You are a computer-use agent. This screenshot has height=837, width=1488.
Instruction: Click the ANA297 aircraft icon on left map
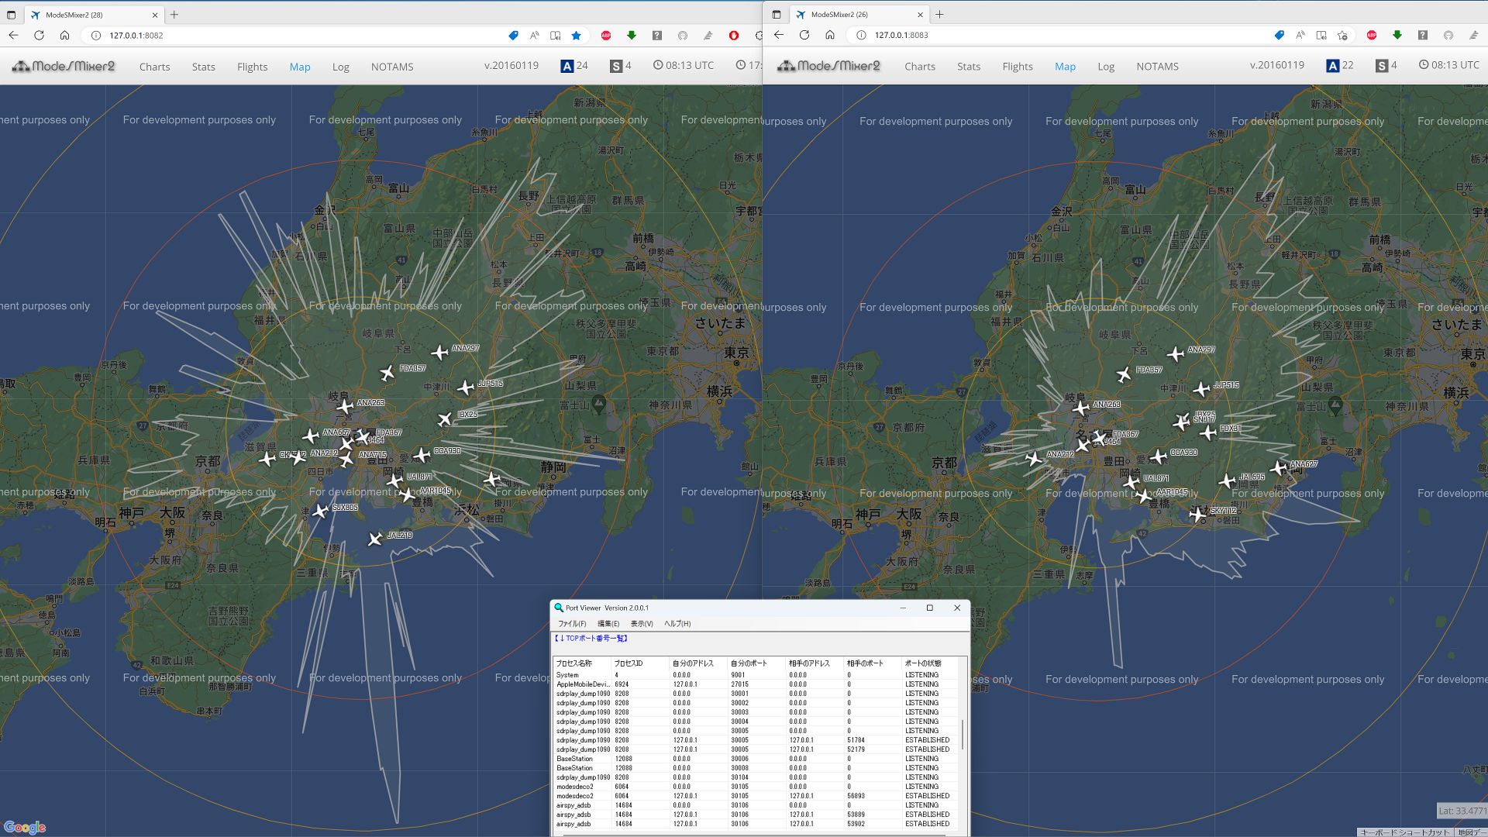click(x=439, y=353)
